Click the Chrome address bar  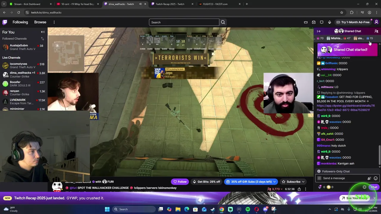(185, 12)
